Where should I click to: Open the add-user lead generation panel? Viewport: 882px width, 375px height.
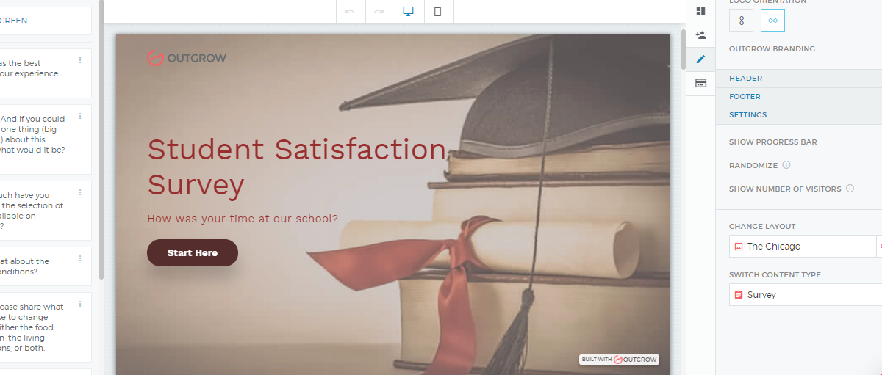coord(700,34)
